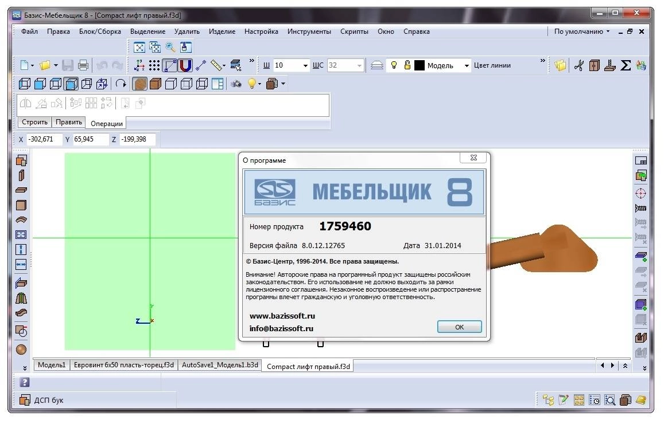Screen dimensions: 664x424
Task: Close the О программе dialog with X
Action: (x=474, y=158)
